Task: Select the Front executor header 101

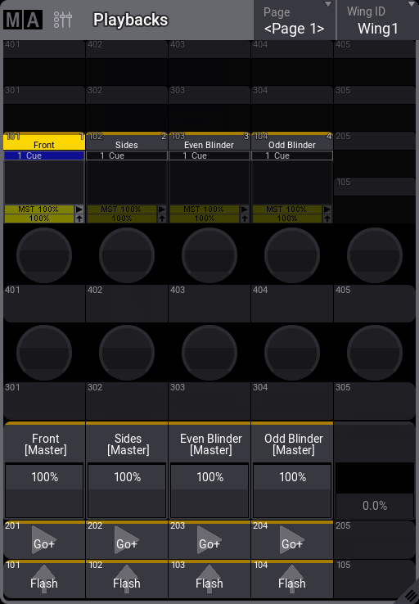Action: point(44,141)
